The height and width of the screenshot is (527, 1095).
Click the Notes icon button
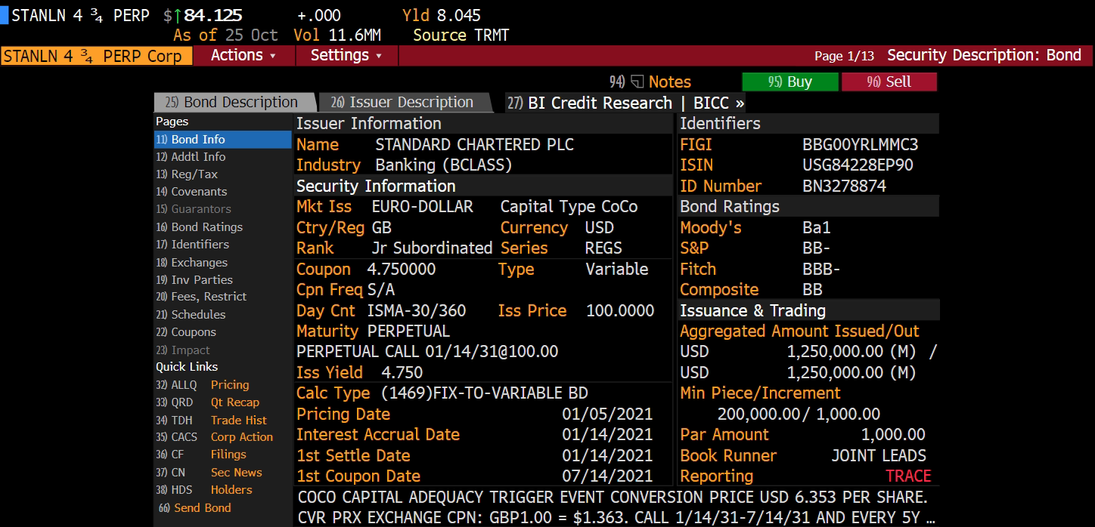tap(650, 82)
